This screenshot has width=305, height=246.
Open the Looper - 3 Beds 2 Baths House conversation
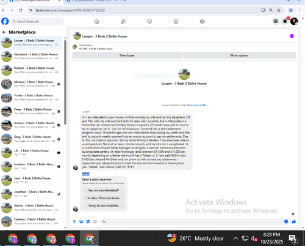(31, 43)
